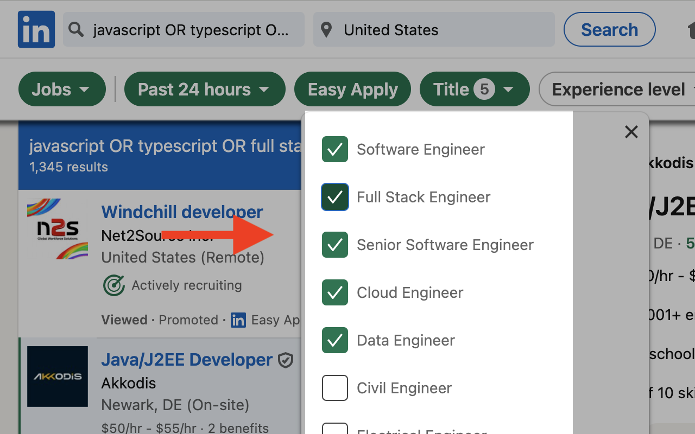
Task: Click the Akkodis company logo
Action: 58,376
